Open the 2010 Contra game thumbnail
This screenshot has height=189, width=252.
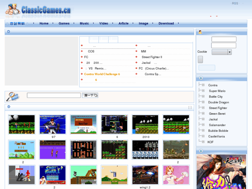coord(145,124)
